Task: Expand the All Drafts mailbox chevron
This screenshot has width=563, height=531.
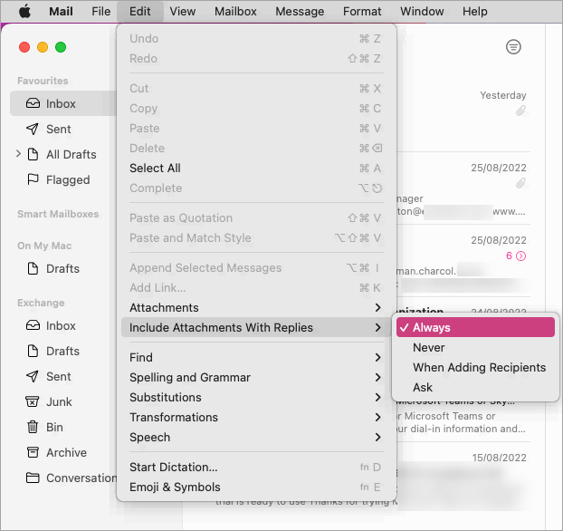Action: (18, 154)
